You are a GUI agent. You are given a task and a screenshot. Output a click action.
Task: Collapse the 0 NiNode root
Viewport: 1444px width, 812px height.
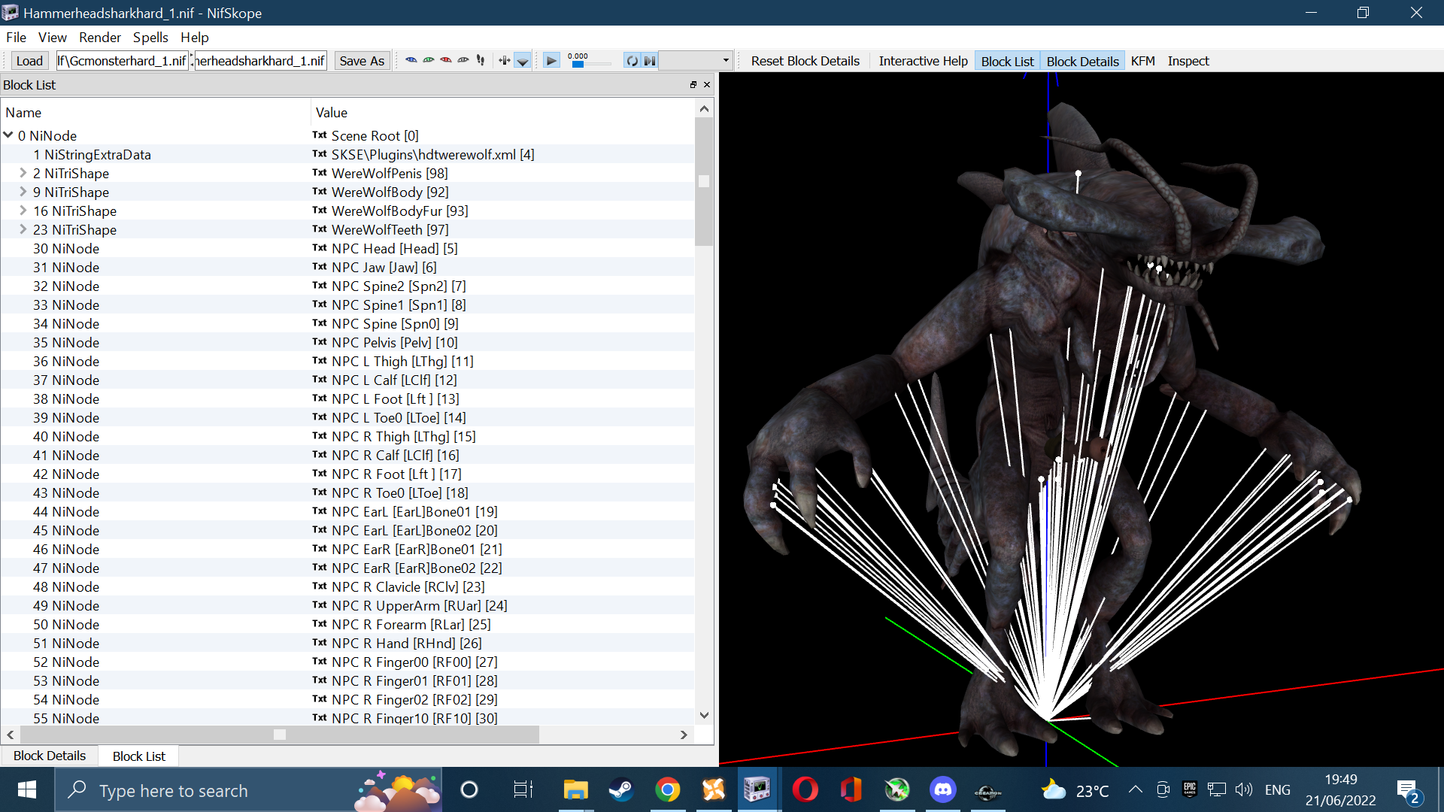pos(8,135)
